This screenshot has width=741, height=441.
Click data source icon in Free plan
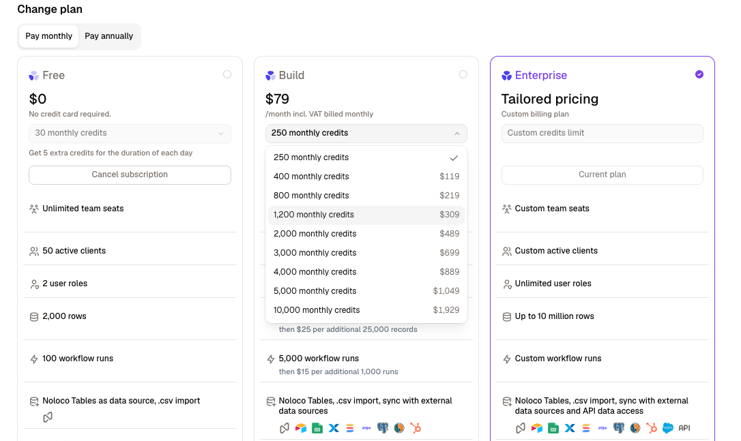[x=34, y=401]
